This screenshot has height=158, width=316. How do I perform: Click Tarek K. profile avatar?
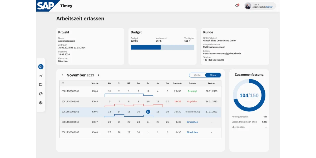[x=248, y=6]
